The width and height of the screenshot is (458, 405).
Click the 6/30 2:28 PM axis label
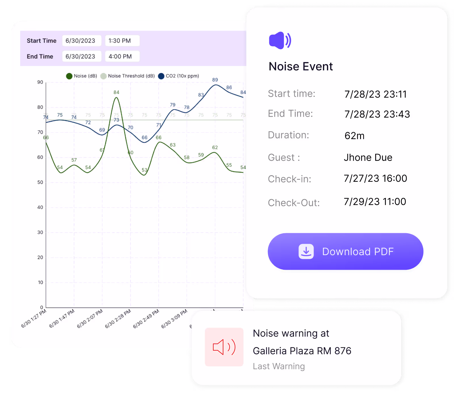(x=118, y=319)
